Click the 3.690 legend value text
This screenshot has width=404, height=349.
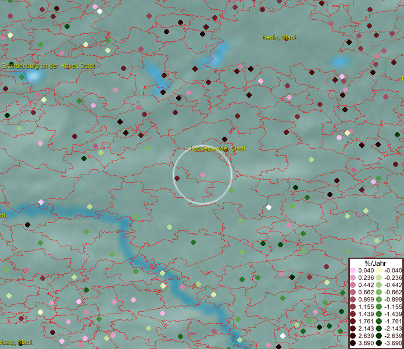point(366,343)
